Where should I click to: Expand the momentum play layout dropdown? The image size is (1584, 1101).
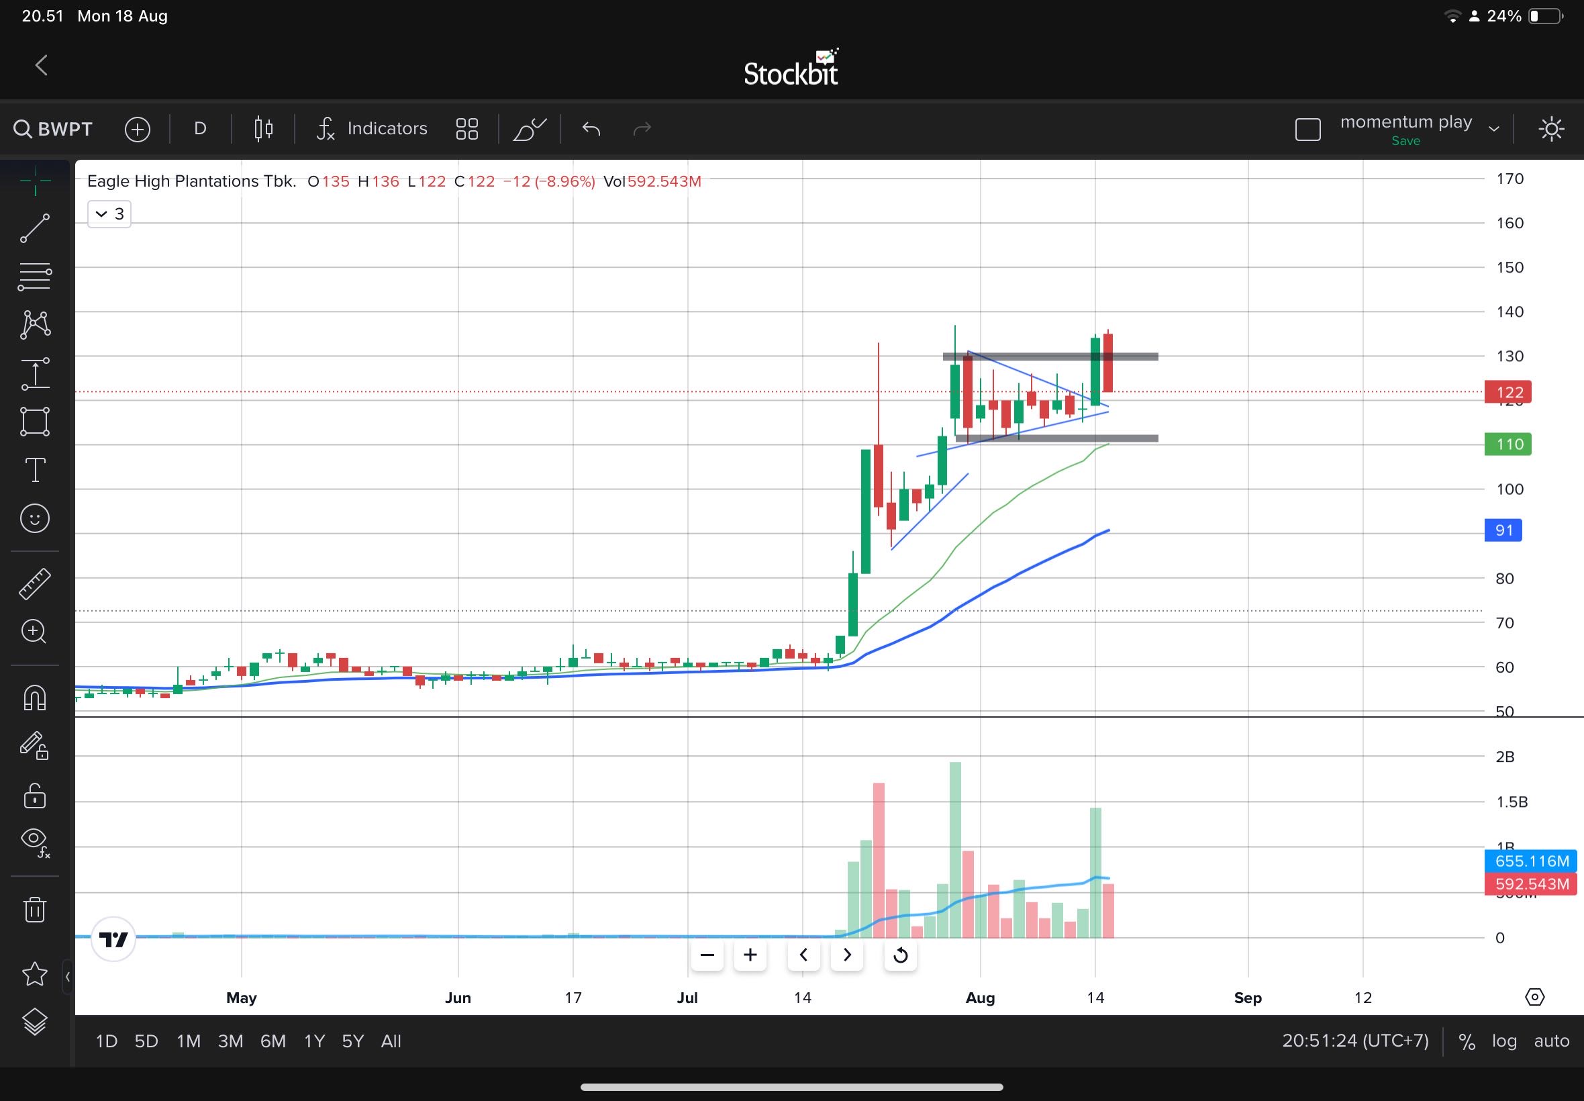1493,129
